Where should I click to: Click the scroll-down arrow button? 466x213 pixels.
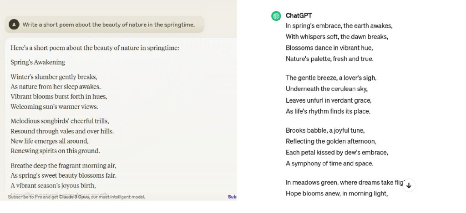[x=409, y=185]
